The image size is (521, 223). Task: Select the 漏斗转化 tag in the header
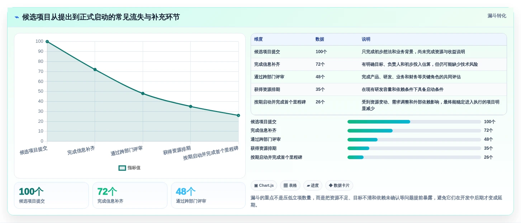[497, 16]
